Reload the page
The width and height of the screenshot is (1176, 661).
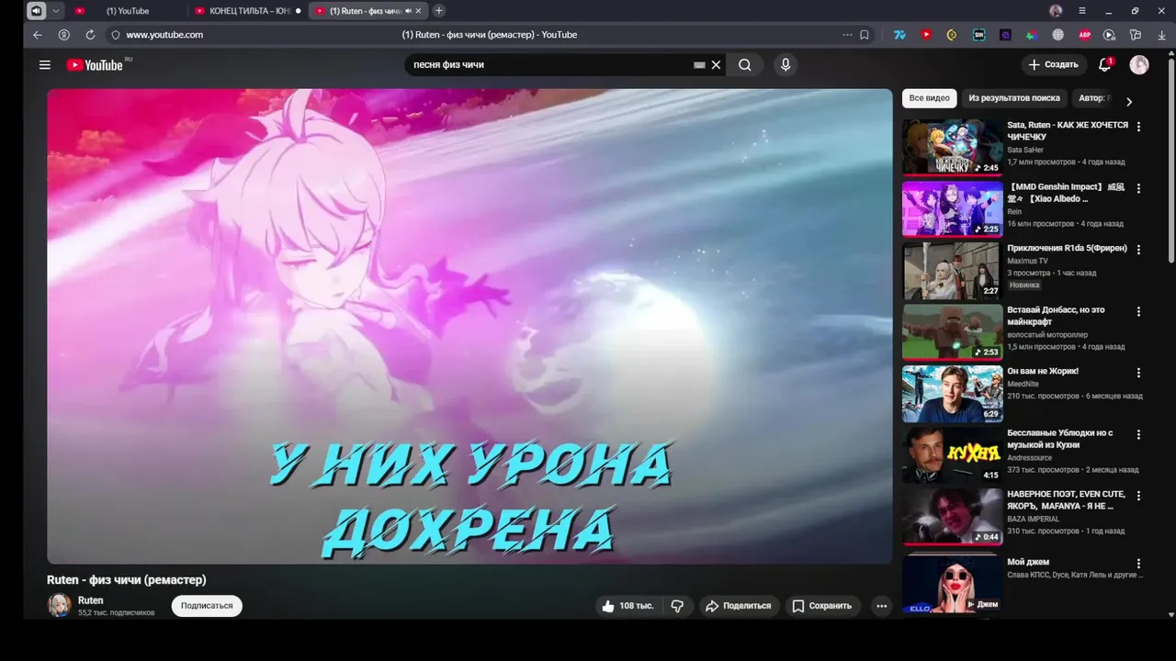point(90,35)
